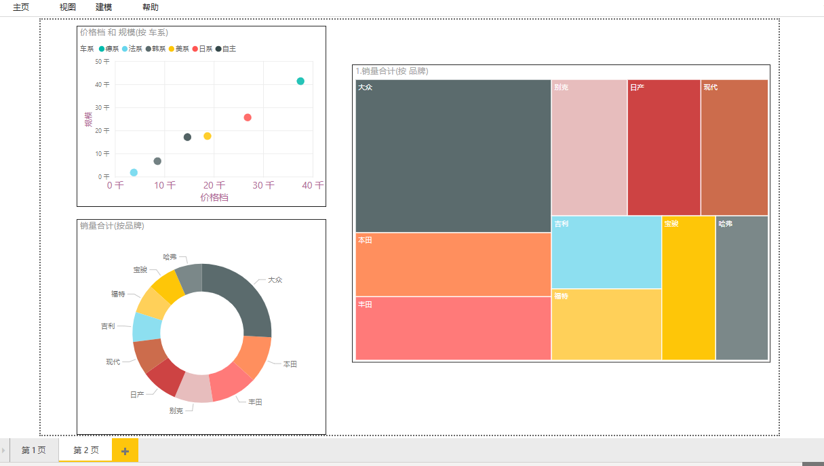Viewport: 824px width, 466px height.
Task: Click the 销量合计(按品牌) donut chart title
Action: [112, 226]
